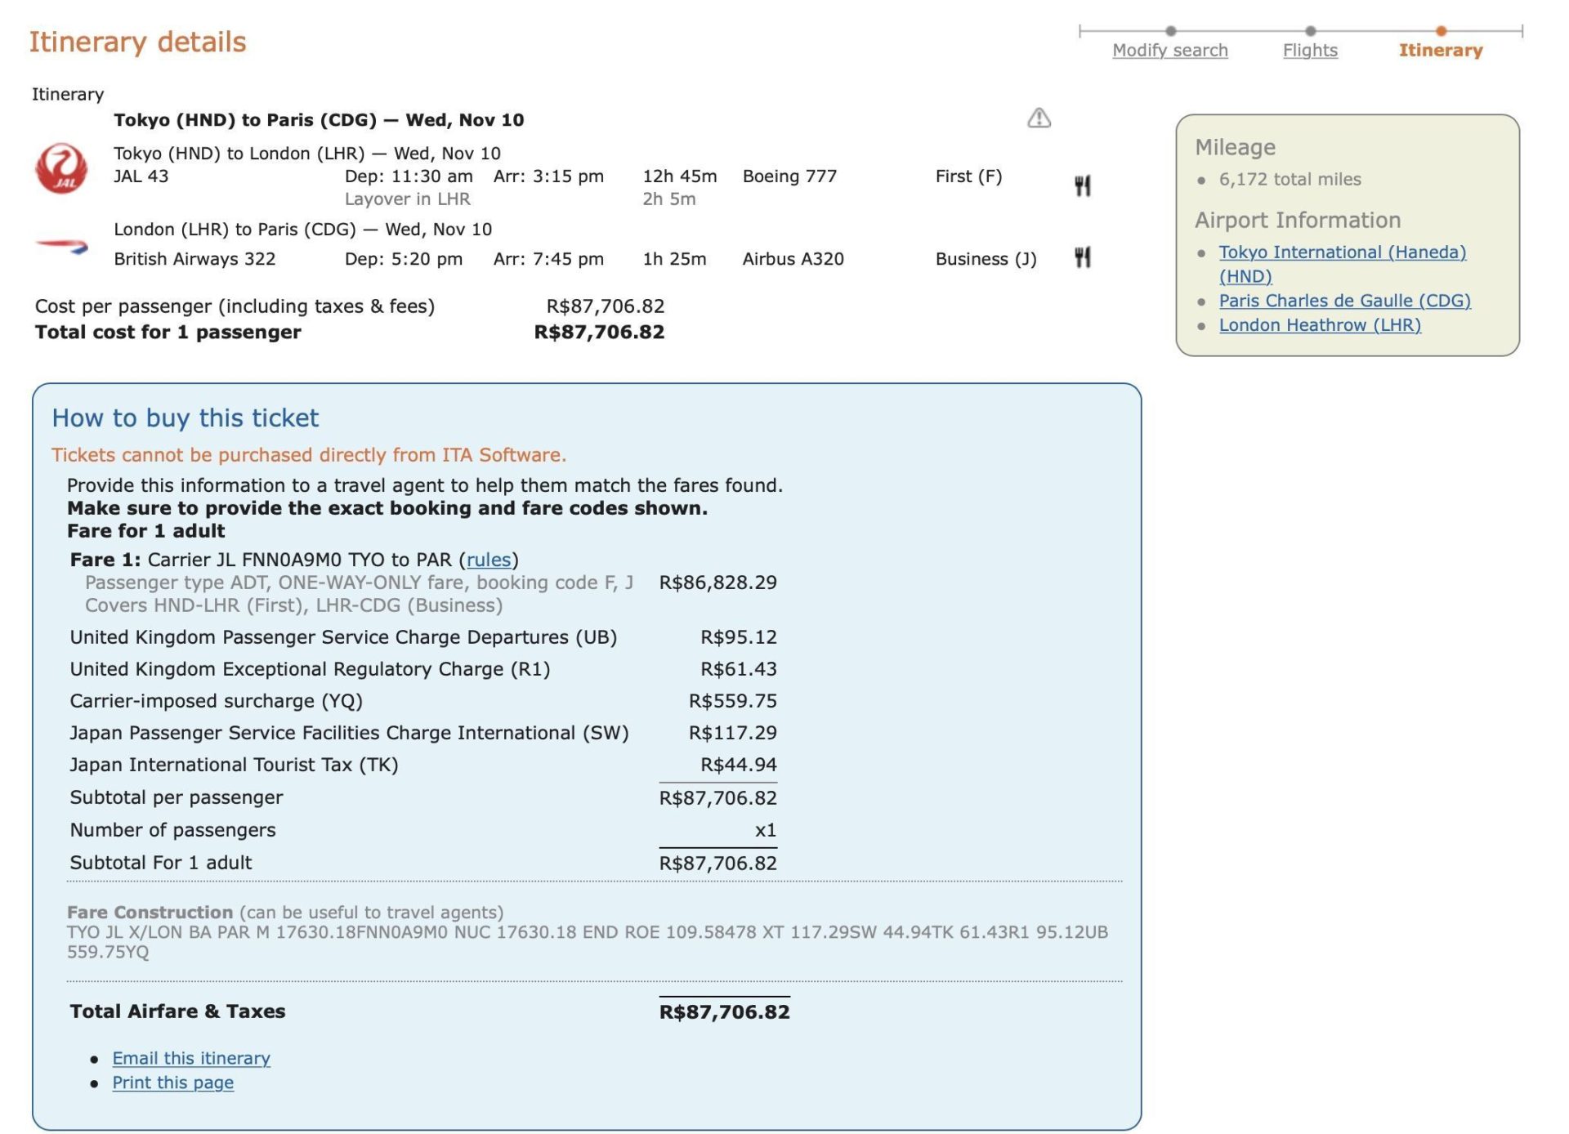
Task: Click the Itinerary details page title
Action: click(137, 42)
